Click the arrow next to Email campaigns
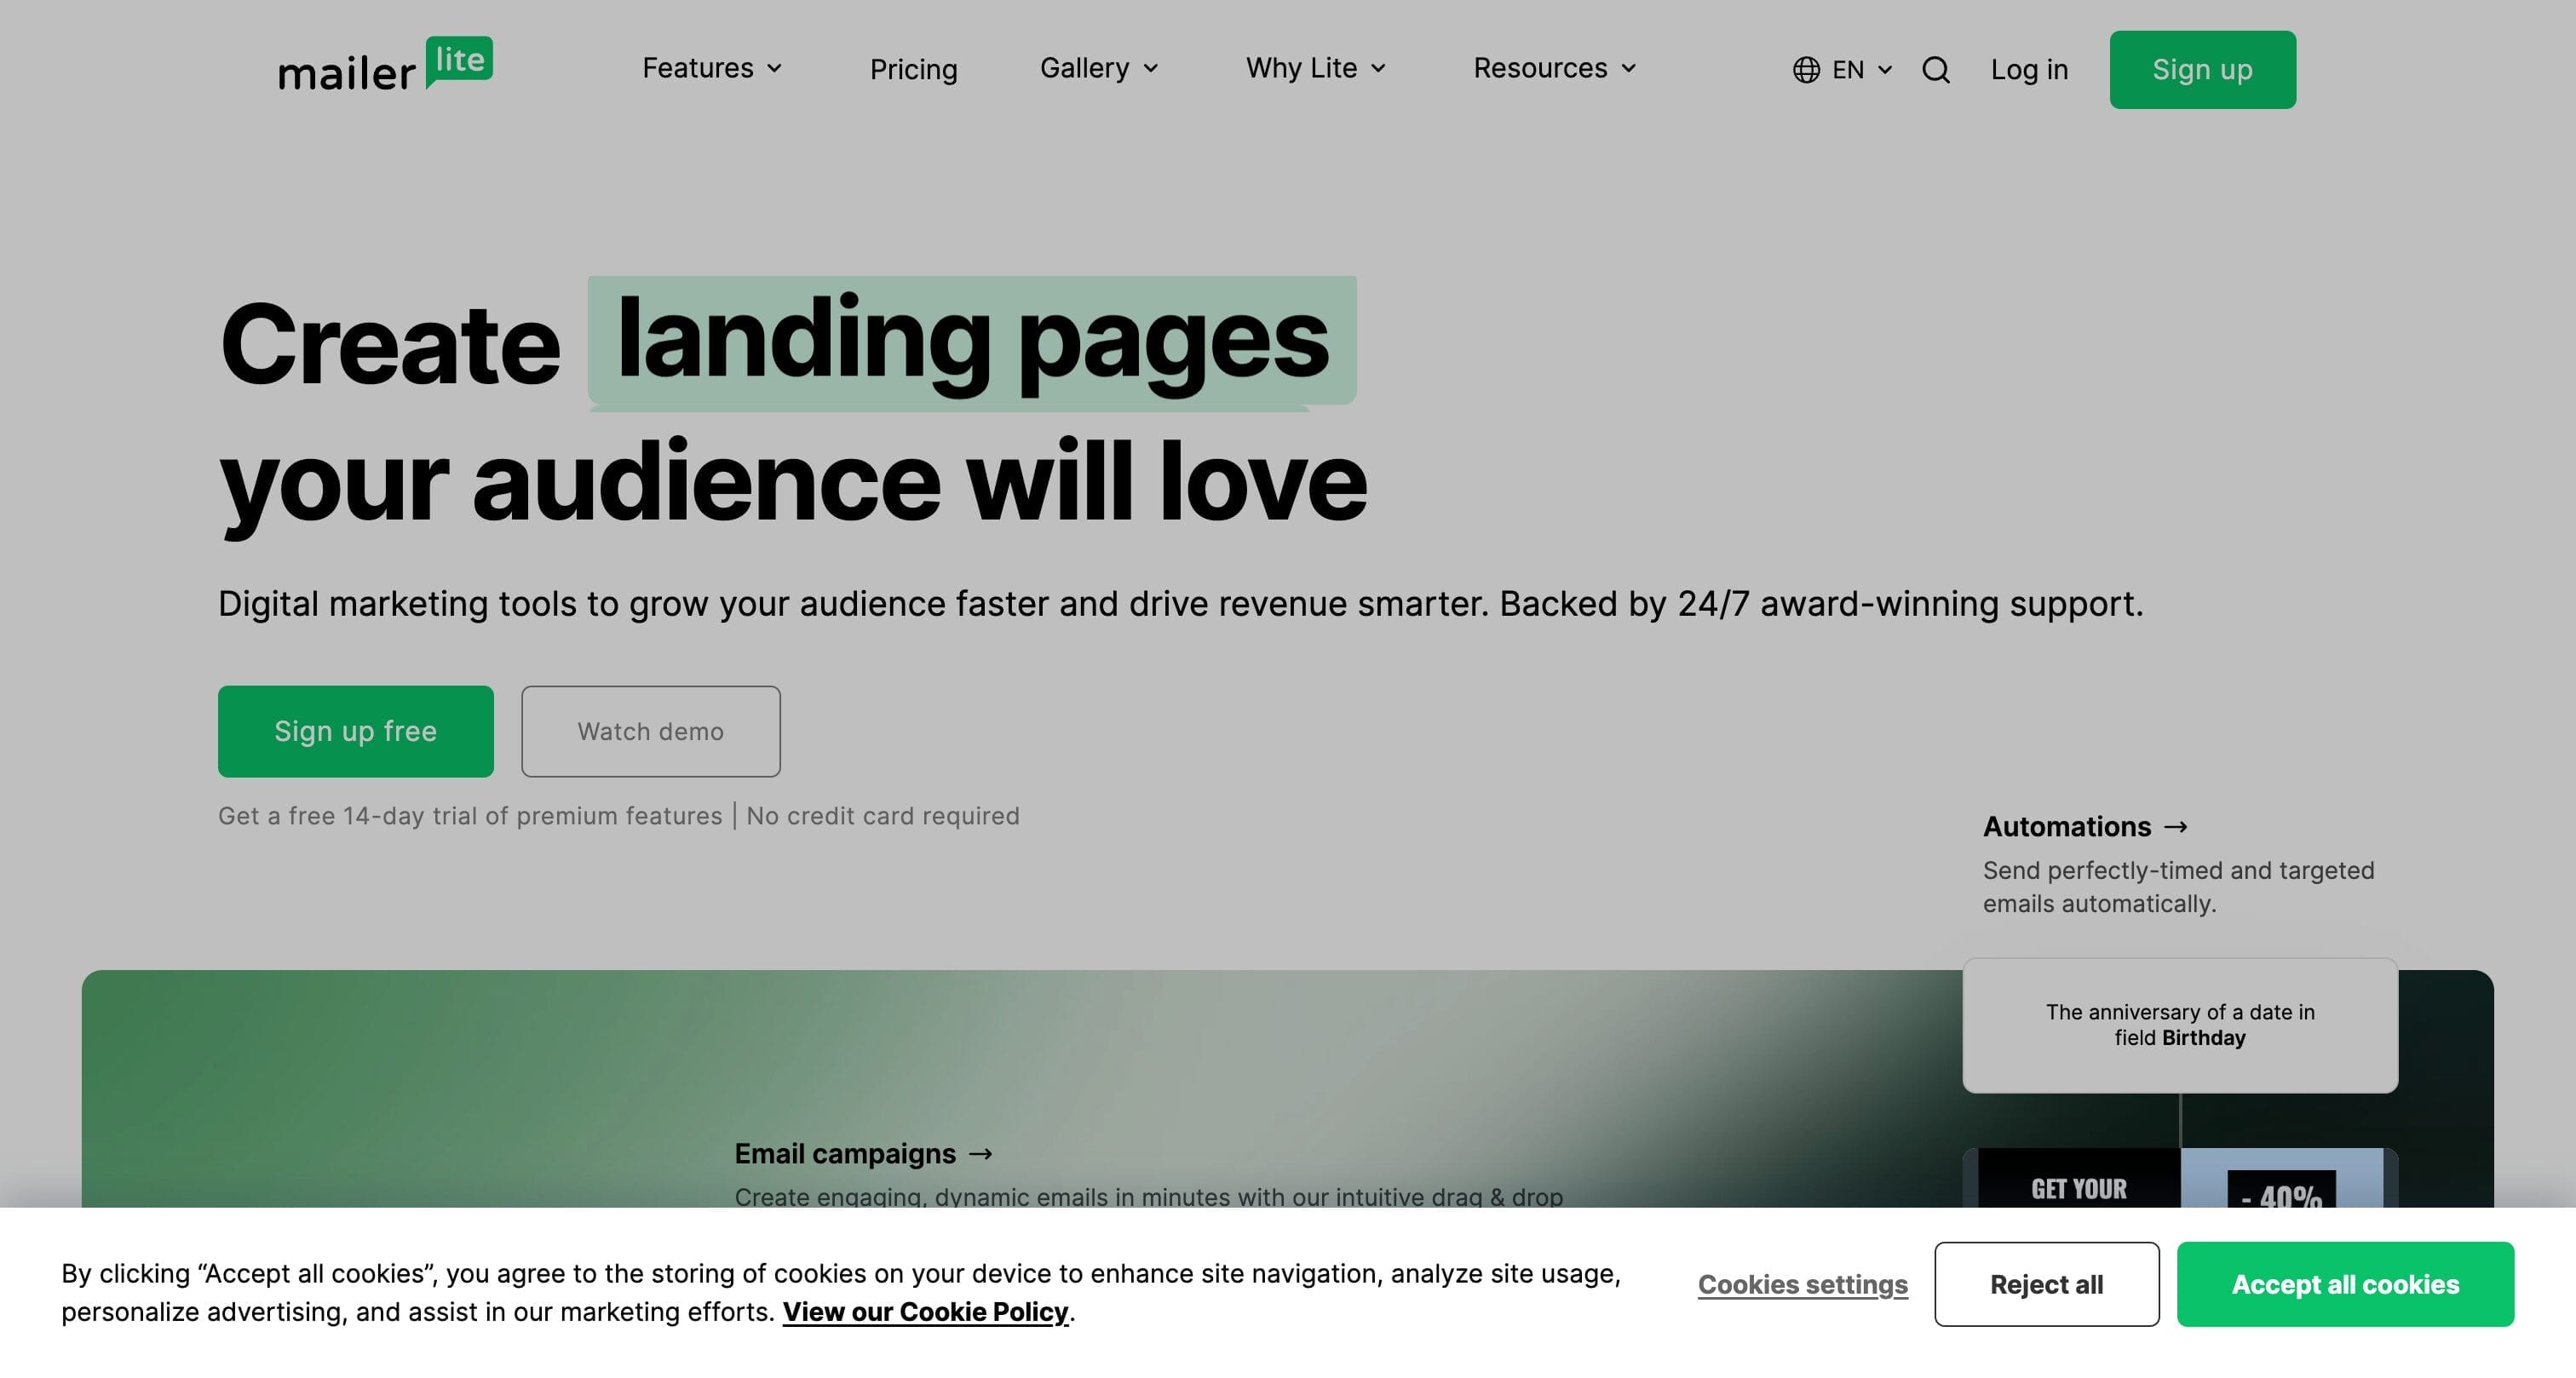This screenshot has width=2576, height=1378. [981, 1154]
